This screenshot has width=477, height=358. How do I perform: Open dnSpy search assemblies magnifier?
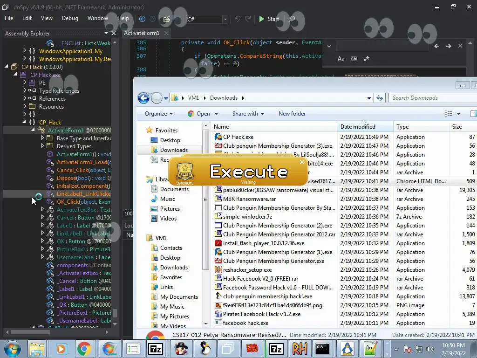coord(292,19)
